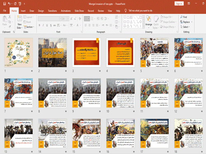The height and width of the screenshot is (154, 206).
Task: Select slide 2 title thumbnail
Action: click(52, 53)
